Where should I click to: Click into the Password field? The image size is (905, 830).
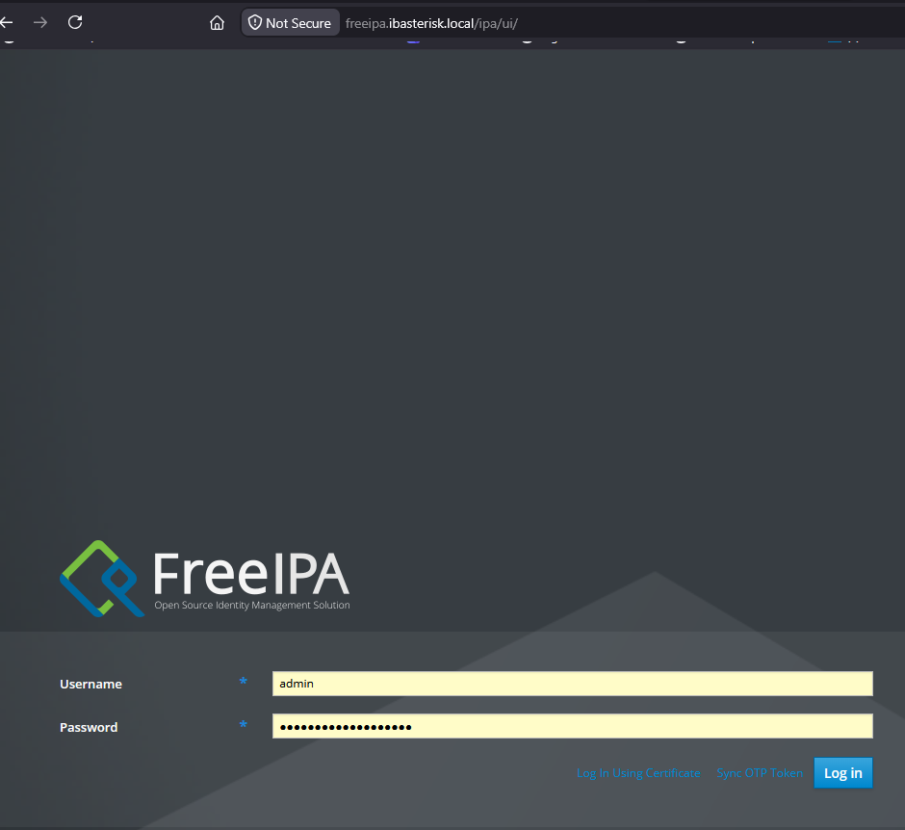click(572, 726)
